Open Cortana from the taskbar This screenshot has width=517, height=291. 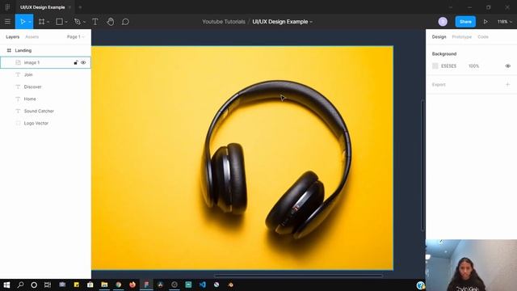[x=34, y=285]
